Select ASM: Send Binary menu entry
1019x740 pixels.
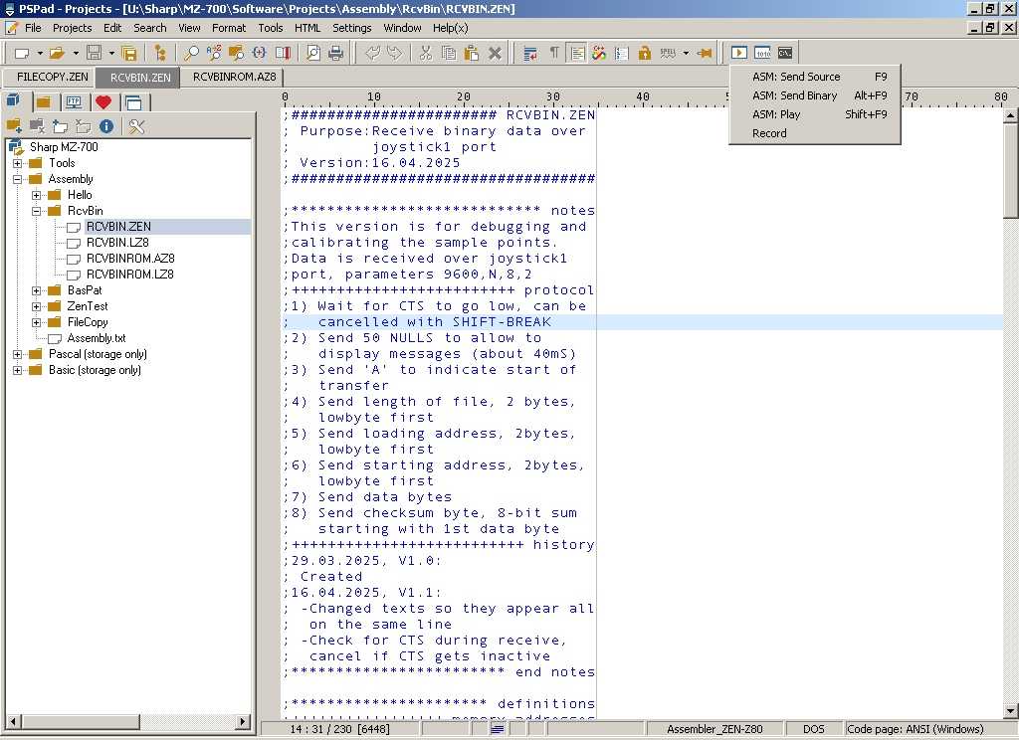[x=815, y=95]
